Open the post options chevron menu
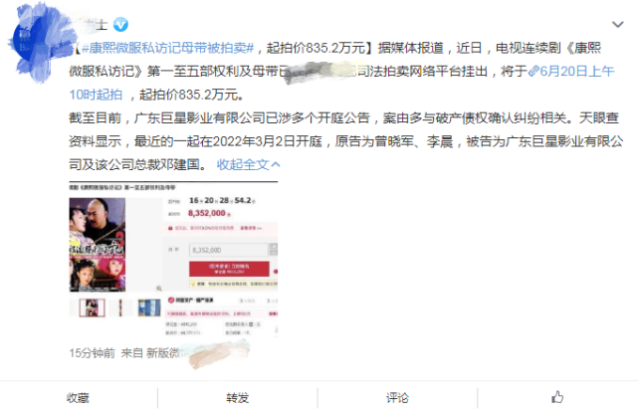This screenshot has height=415, width=638. click(618, 25)
